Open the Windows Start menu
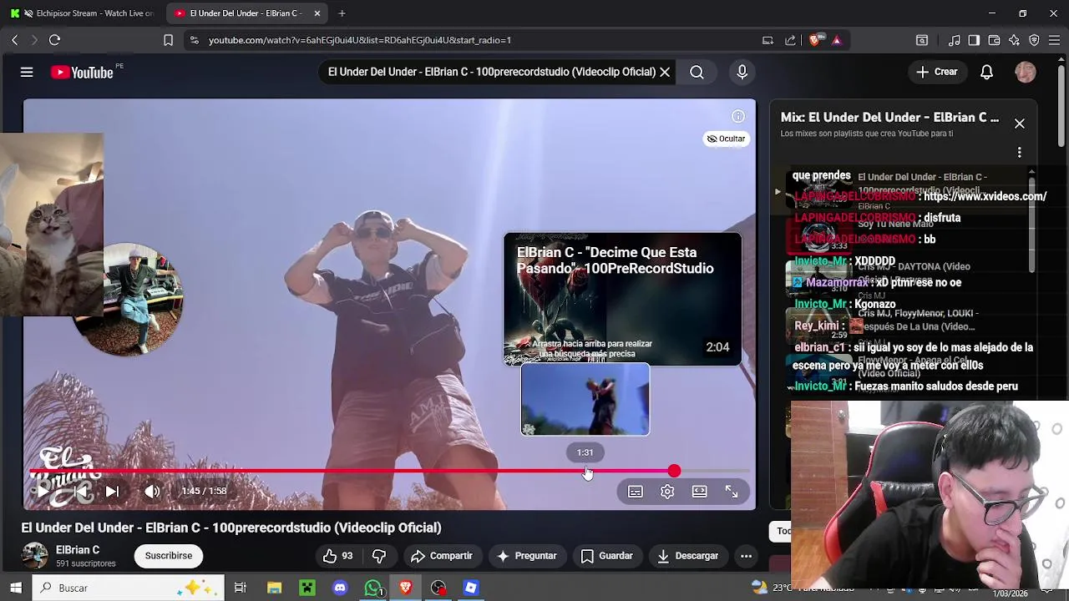The height and width of the screenshot is (601, 1069). tap(15, 588)
